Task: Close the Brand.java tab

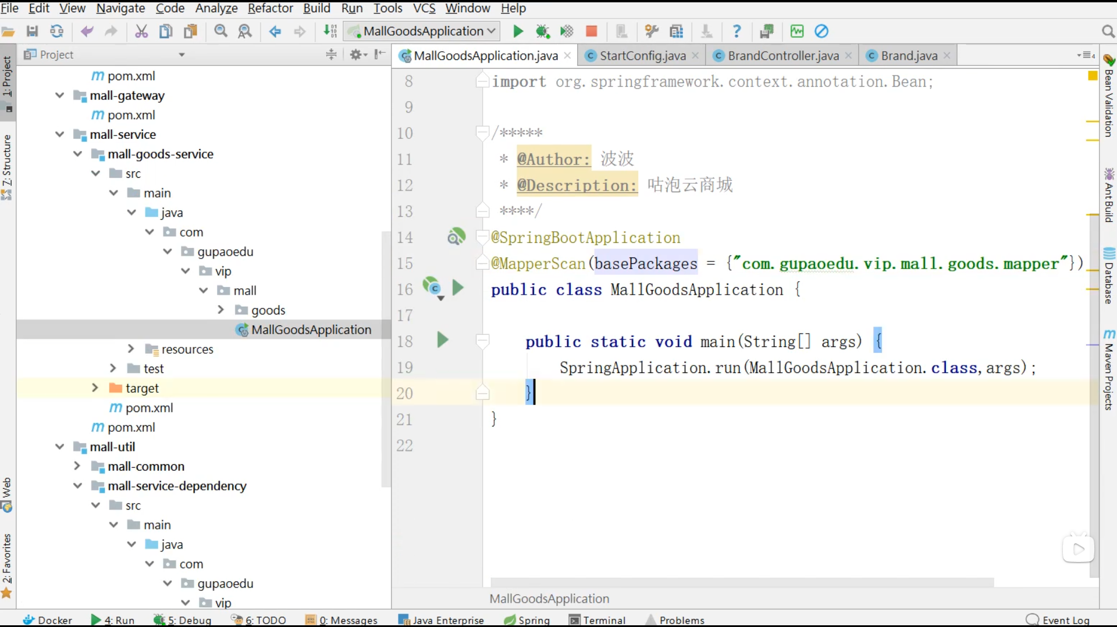Action: tap(947, 56)
